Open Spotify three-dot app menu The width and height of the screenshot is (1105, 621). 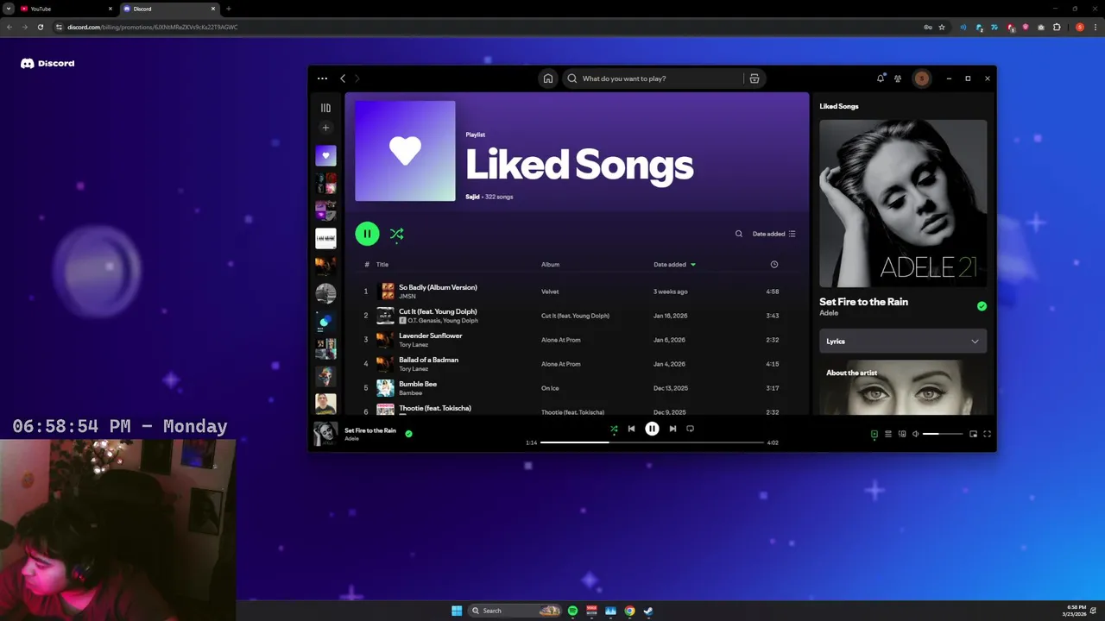[323, 78]
